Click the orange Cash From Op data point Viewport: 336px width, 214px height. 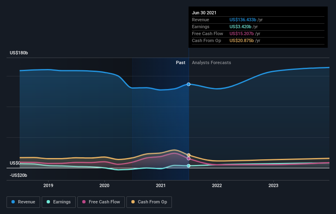click(x=189, y=155)
